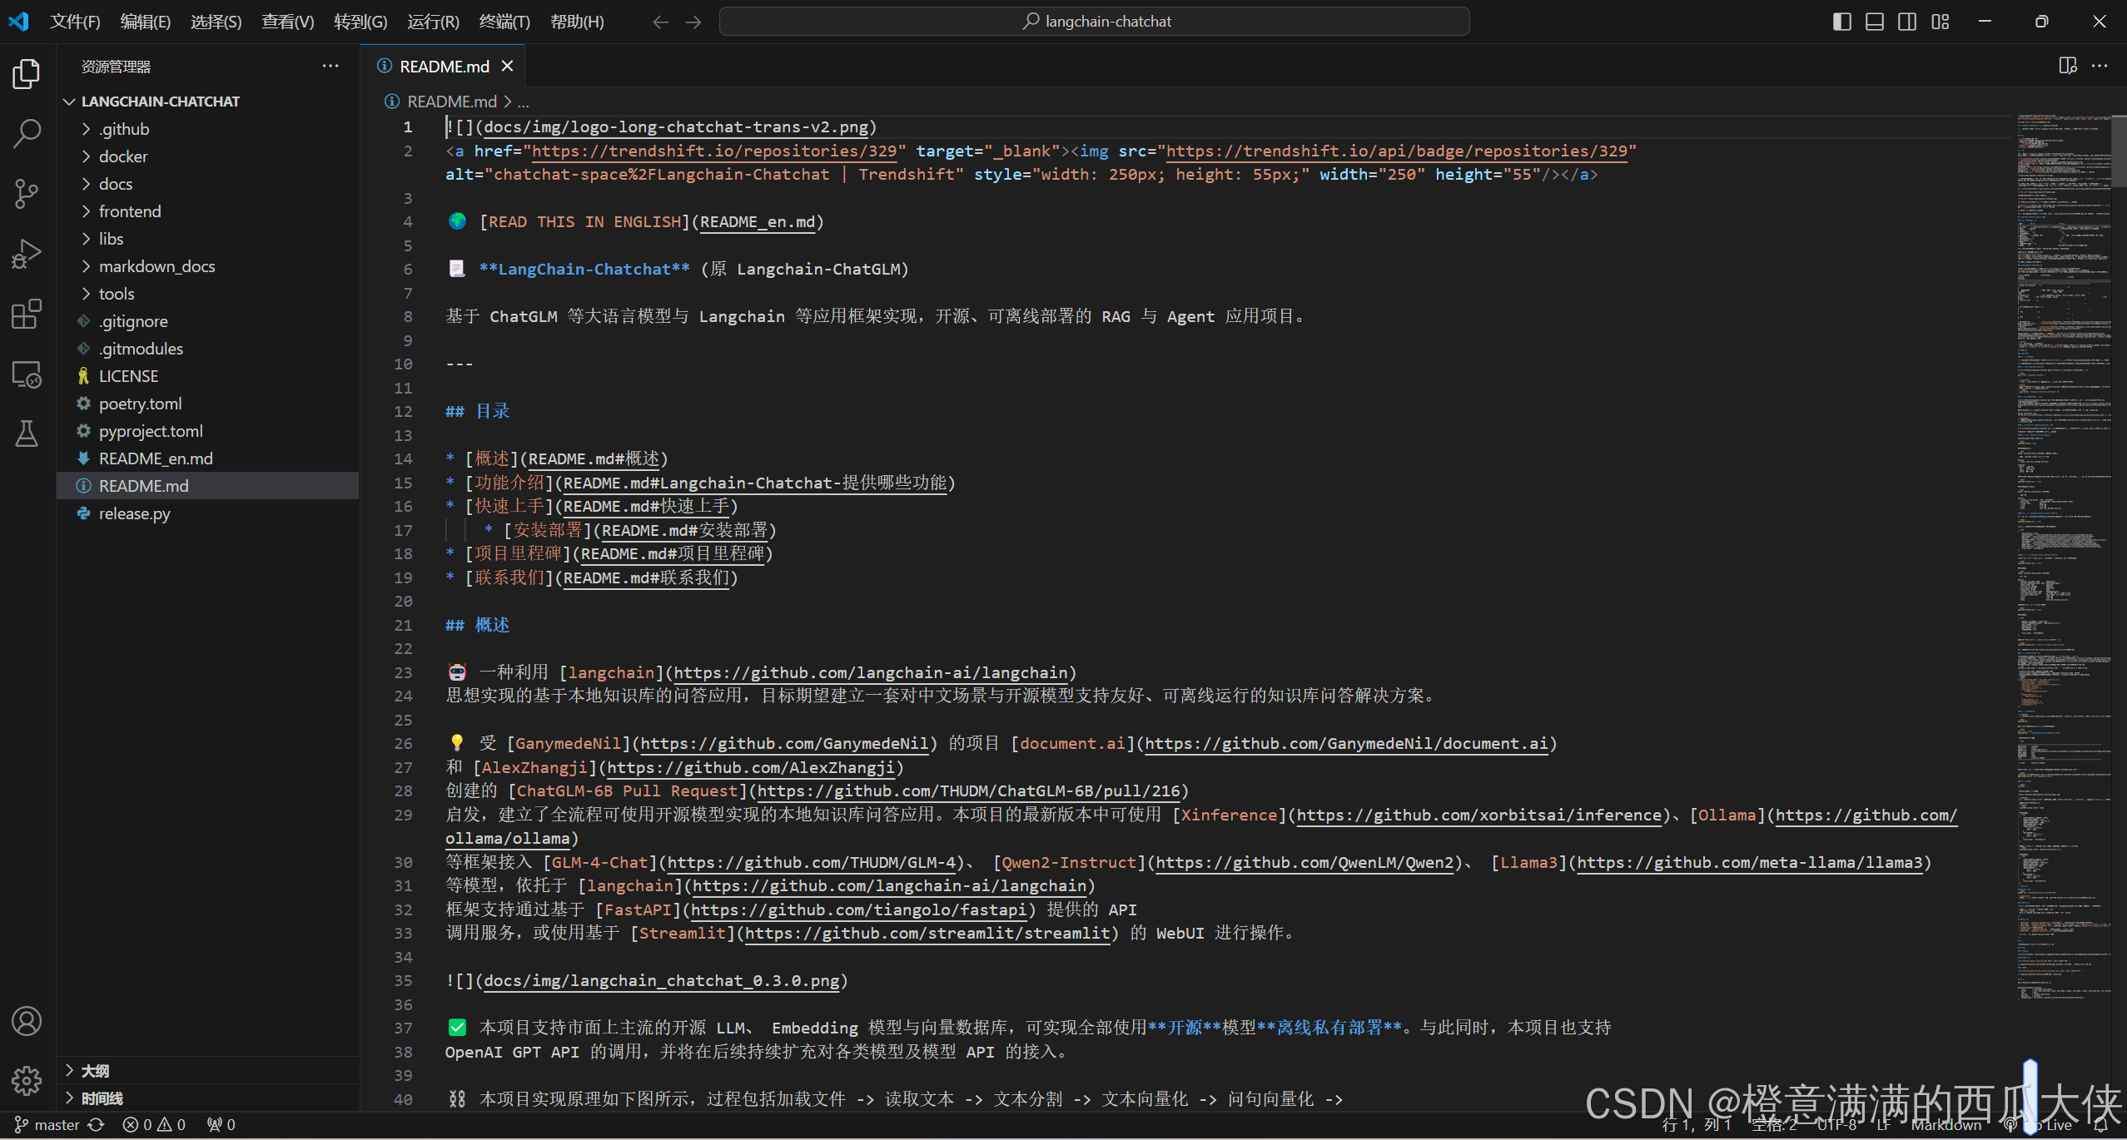Open the Manage gear icon
The image size is (2127, 1140).
point(27,1080)
